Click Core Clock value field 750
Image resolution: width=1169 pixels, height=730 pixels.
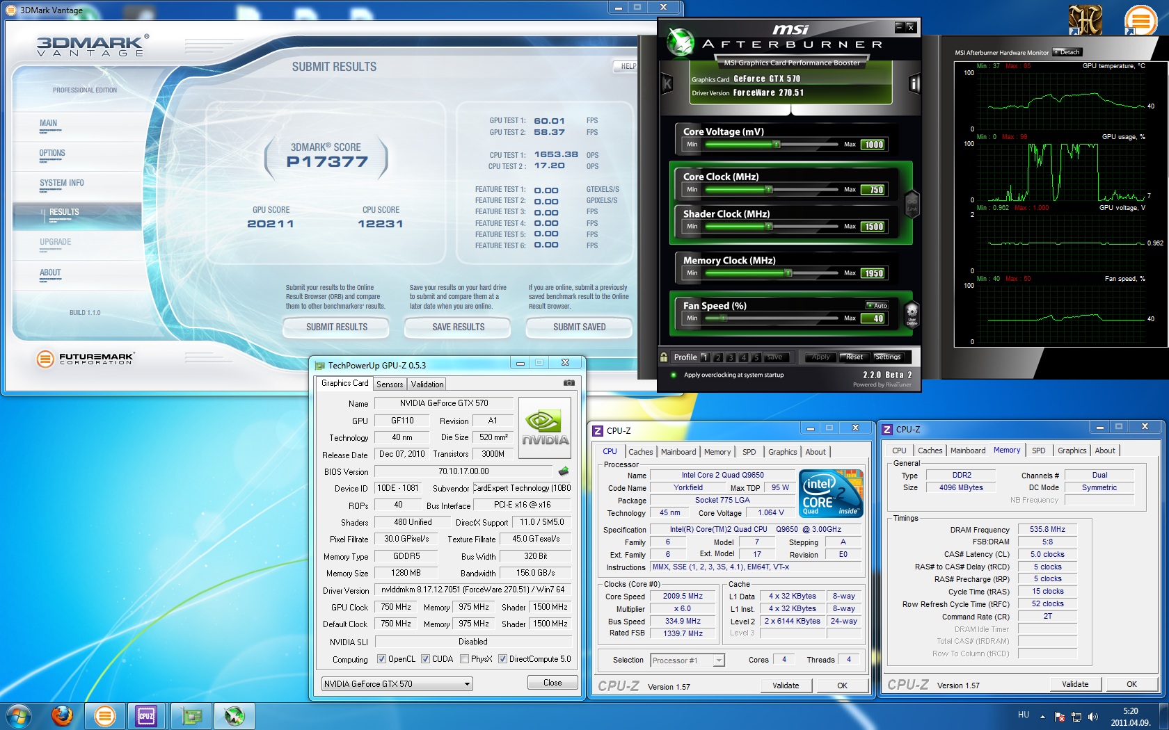tap(873, 190)
